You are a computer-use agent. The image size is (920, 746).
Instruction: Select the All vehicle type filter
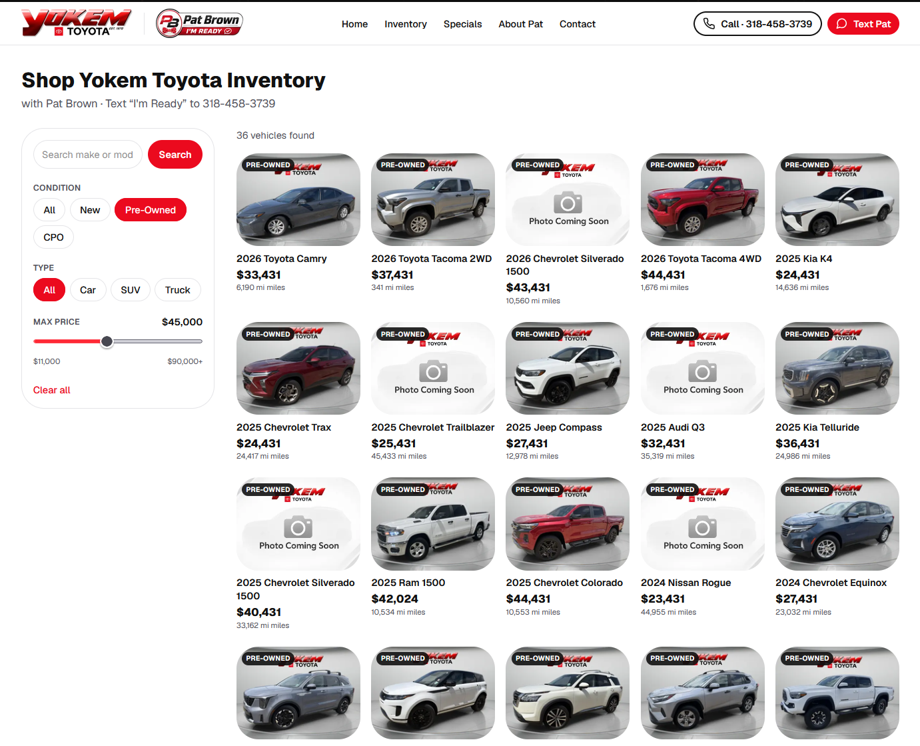coord(49,290)
